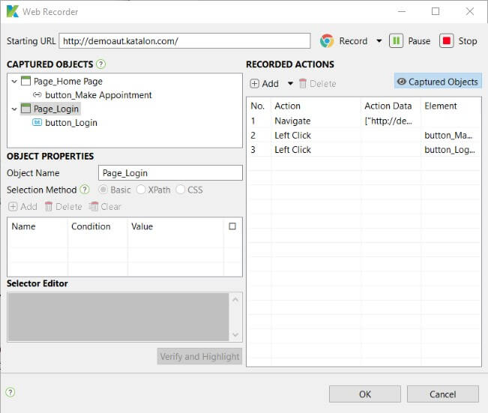Add a recorded action
Viewport: 488px width, 413px height.
264,83
